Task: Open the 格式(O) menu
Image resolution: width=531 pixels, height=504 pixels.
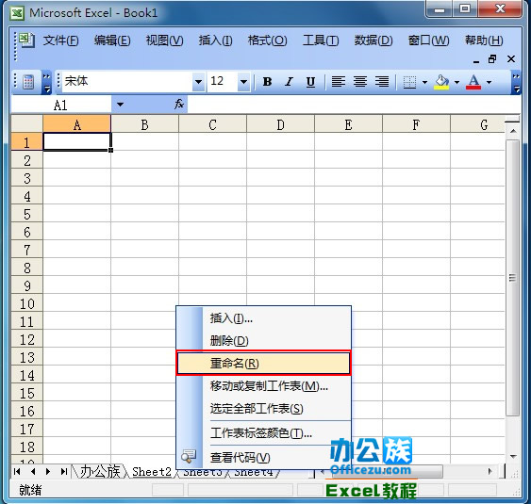Action: point(267,41)
